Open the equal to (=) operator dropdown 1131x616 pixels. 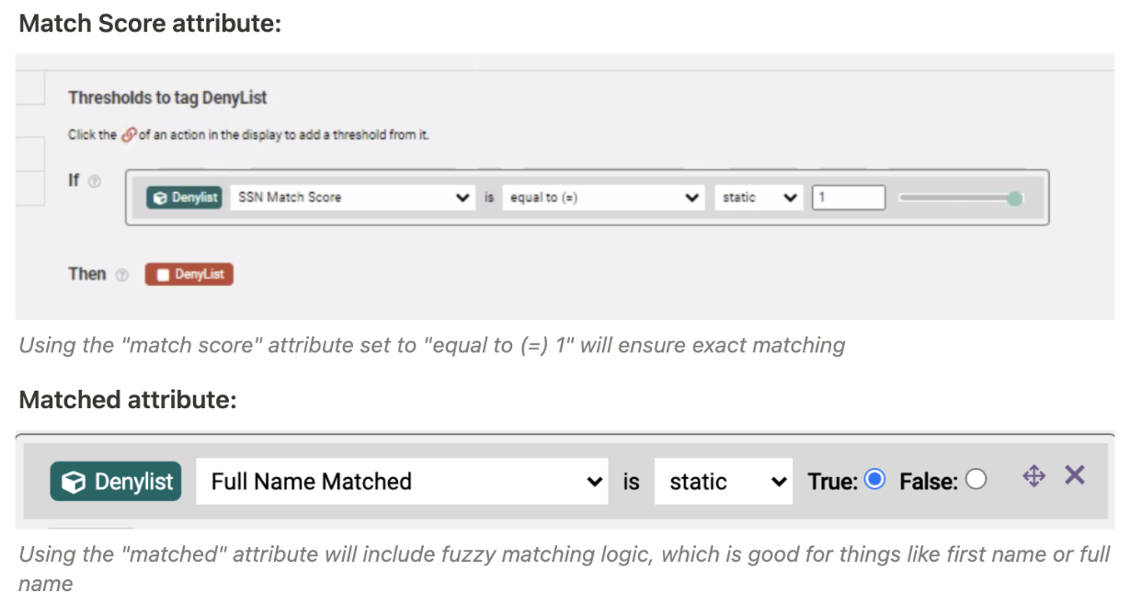click(x=604, y=198)
